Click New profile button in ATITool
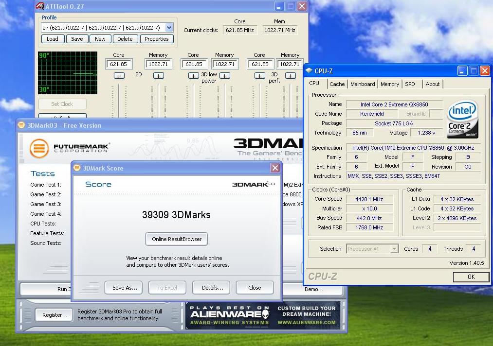 (100, 39)
